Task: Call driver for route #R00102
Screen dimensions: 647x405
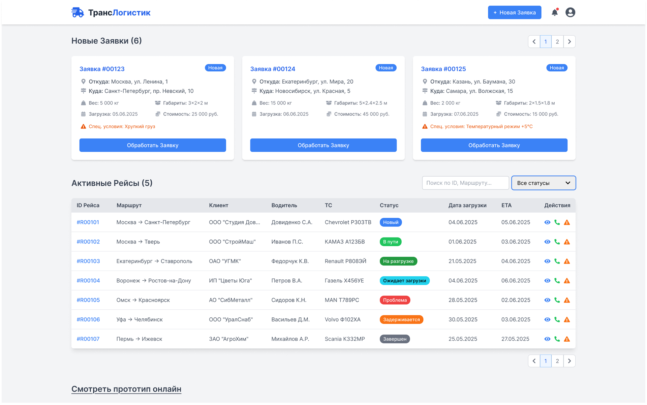Action: (557, 242)
